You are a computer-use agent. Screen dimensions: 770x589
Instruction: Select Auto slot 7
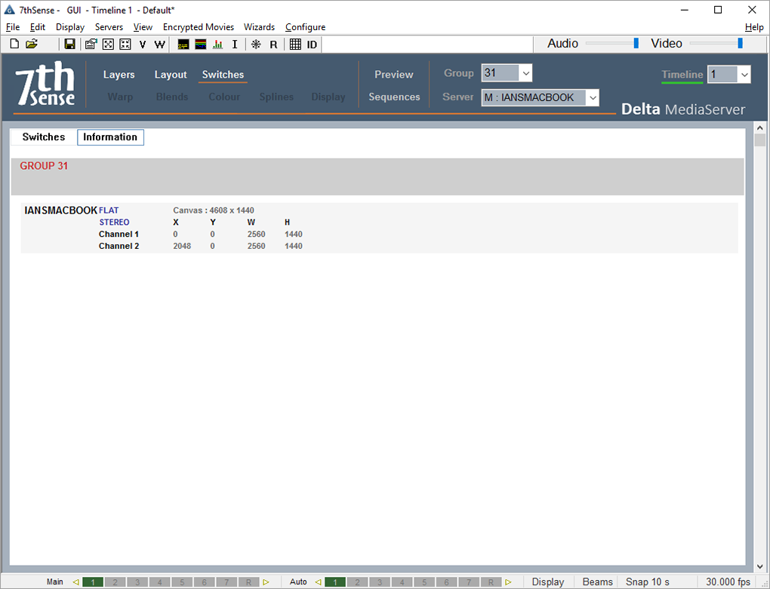pyautogui.click(x=469, y=582)
